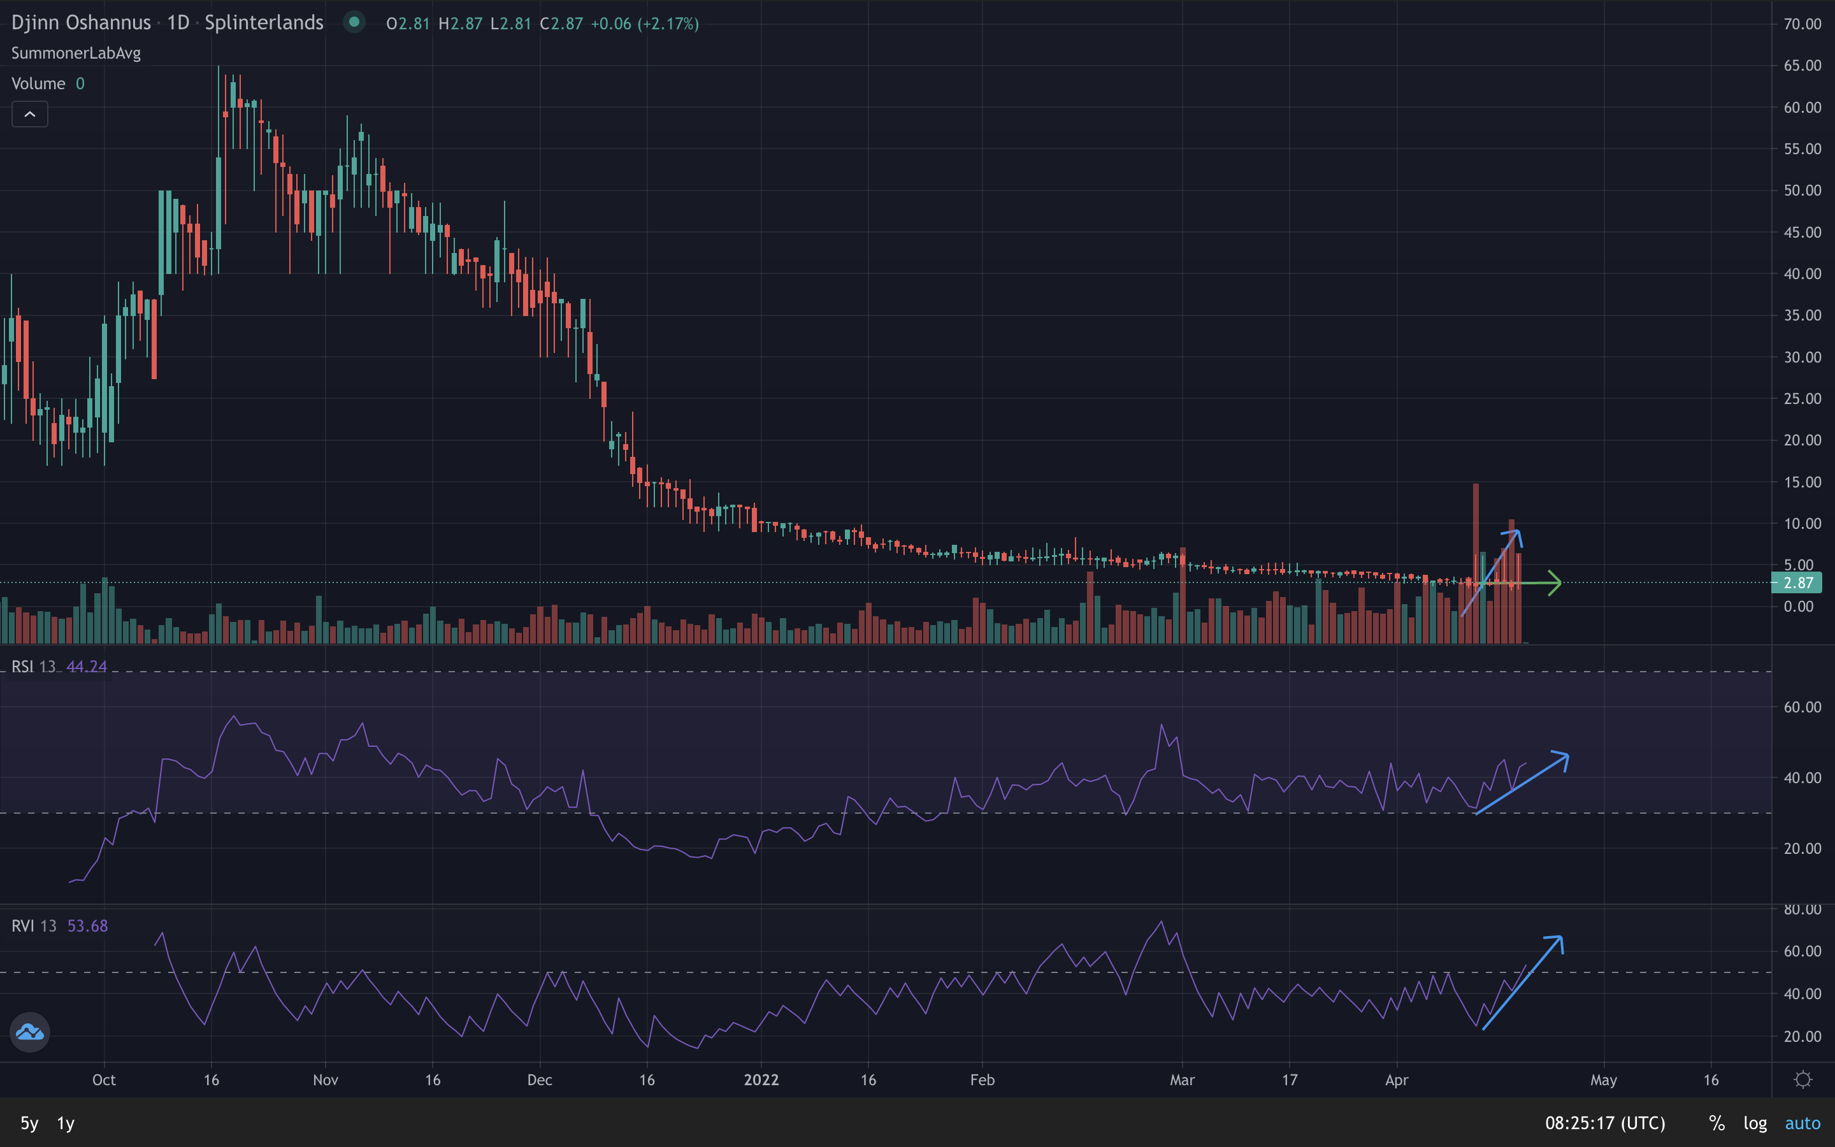Click the C2.87 close value
Image resolution: width=1835 pixels, height=1147 pixels.
click(x=561, y=24)
